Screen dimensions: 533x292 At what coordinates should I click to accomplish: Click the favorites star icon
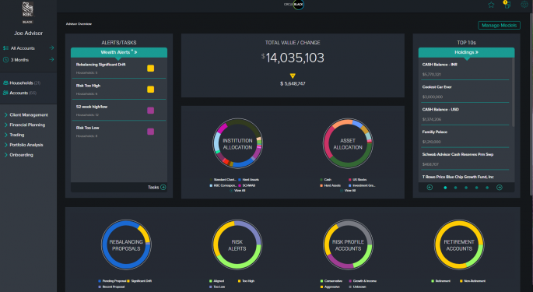click(x=491, y=5)
